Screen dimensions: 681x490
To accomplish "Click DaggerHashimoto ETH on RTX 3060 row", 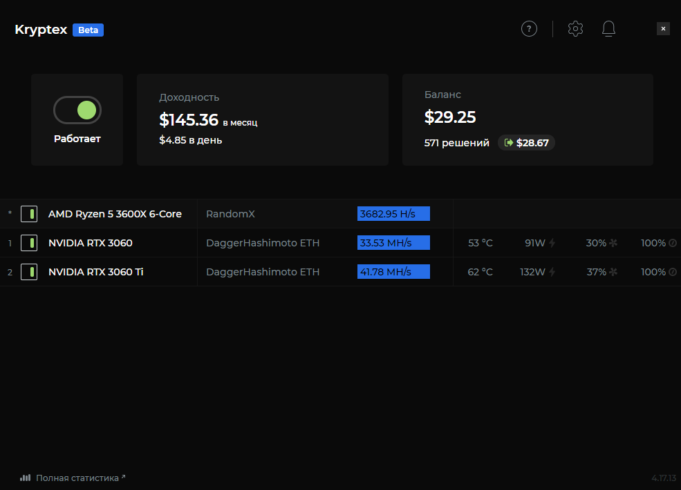I will coord(263,243).
